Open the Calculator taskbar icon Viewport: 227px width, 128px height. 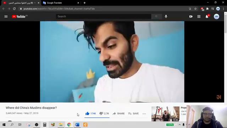pos(45,125)
